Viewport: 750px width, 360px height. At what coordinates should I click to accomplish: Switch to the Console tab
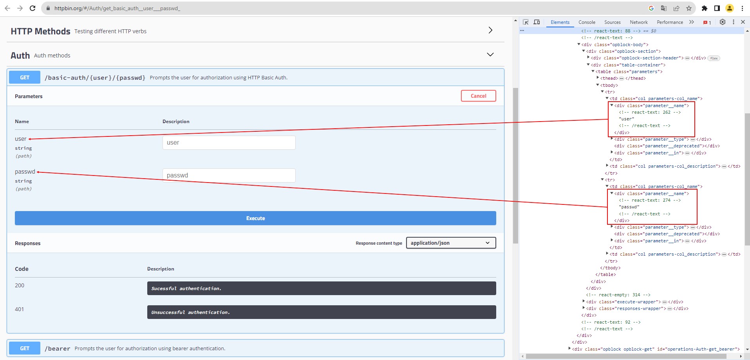[587, 22]
